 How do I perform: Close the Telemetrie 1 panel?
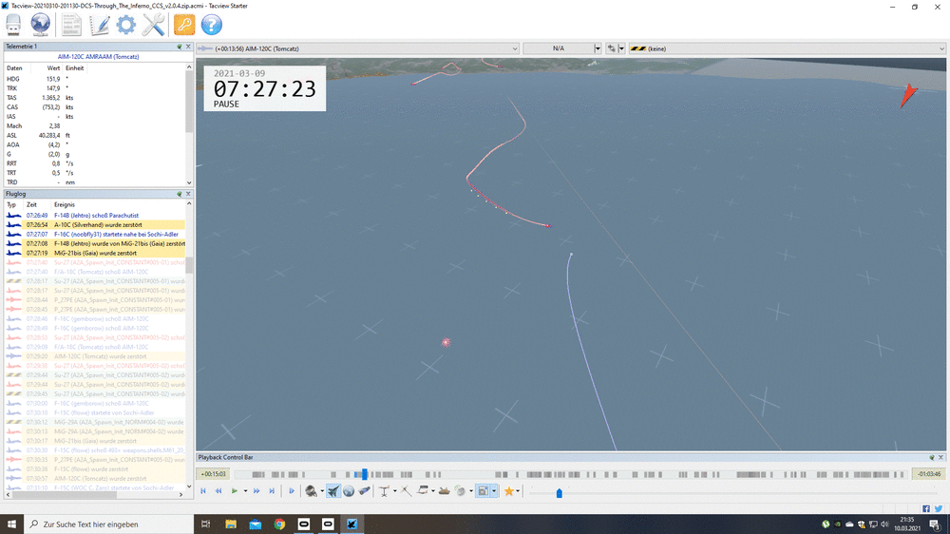188,47
